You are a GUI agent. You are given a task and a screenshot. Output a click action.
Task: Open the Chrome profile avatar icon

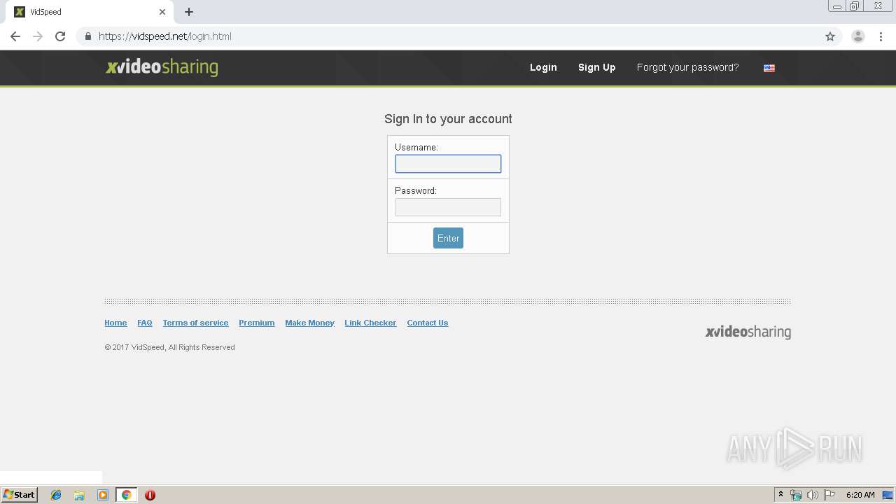(858, 36)
